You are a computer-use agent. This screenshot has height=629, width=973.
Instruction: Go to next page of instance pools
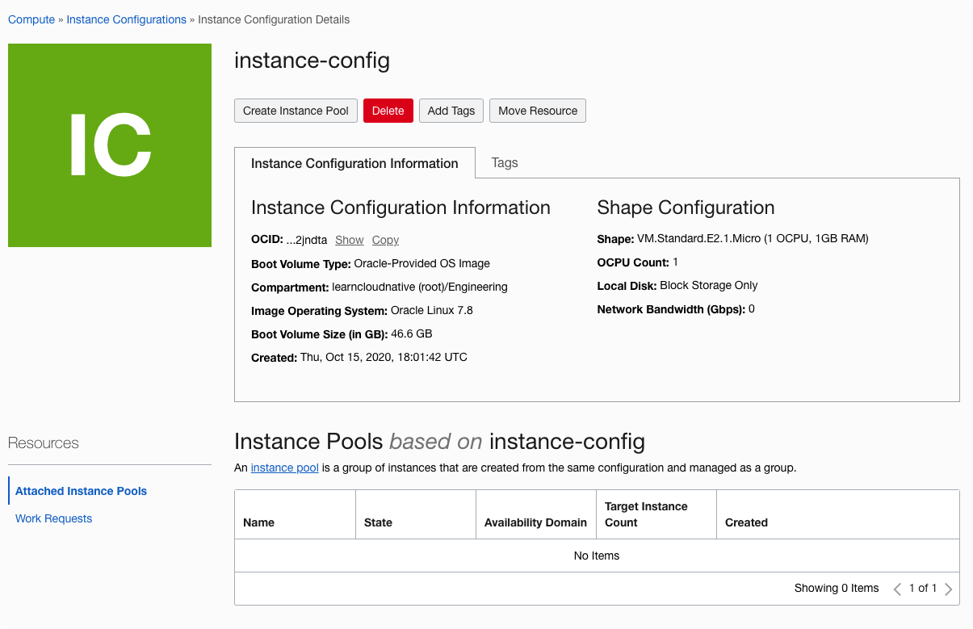[948, 589]
